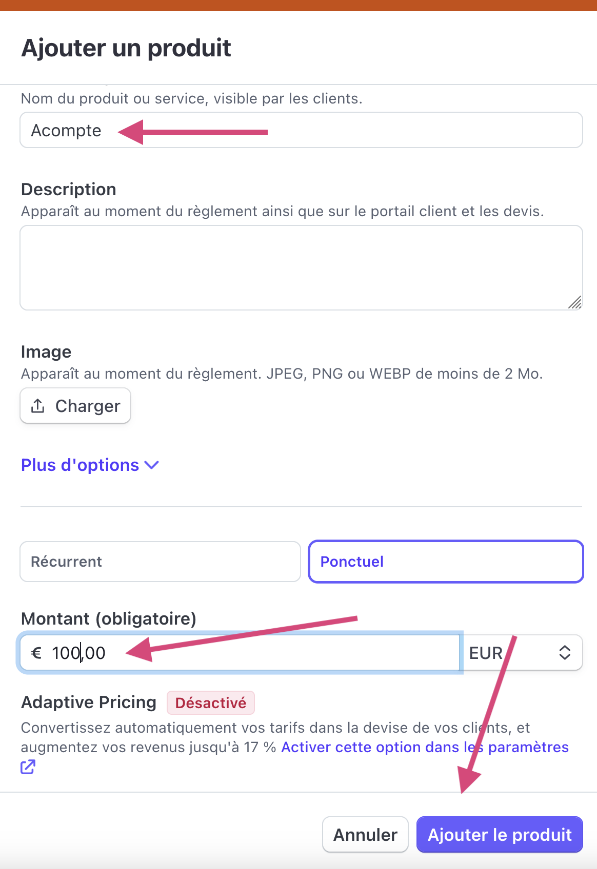This screenshot has width=597, height=869.
Task: Click inside the Description text area
Action: point(301,267)
